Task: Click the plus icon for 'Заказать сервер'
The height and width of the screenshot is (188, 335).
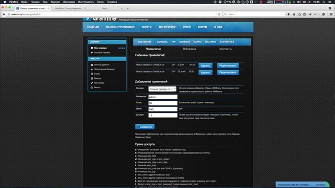Action: coord(92,53)
